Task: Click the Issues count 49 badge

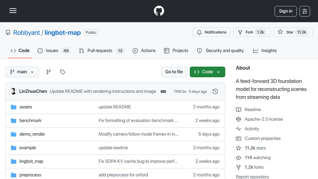Action: [66, 51]
